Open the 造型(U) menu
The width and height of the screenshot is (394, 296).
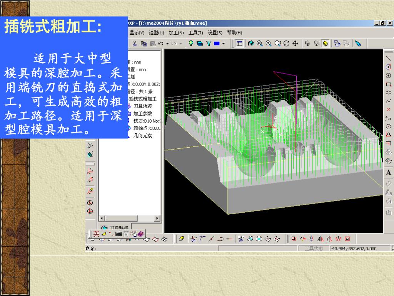tap(156, 33)
